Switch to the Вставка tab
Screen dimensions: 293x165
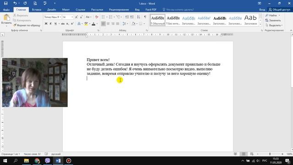pos(37,10)
